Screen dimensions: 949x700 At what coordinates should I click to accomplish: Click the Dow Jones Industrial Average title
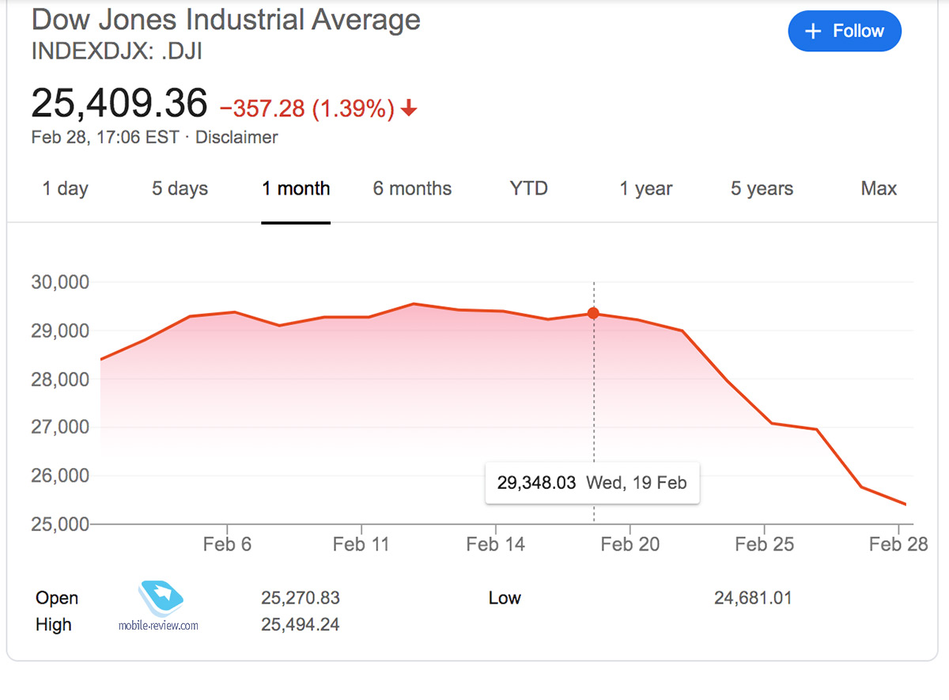226,20
